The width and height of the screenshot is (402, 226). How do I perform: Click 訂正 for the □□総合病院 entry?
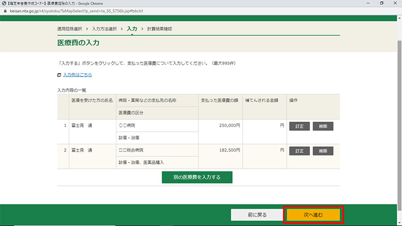299,150
